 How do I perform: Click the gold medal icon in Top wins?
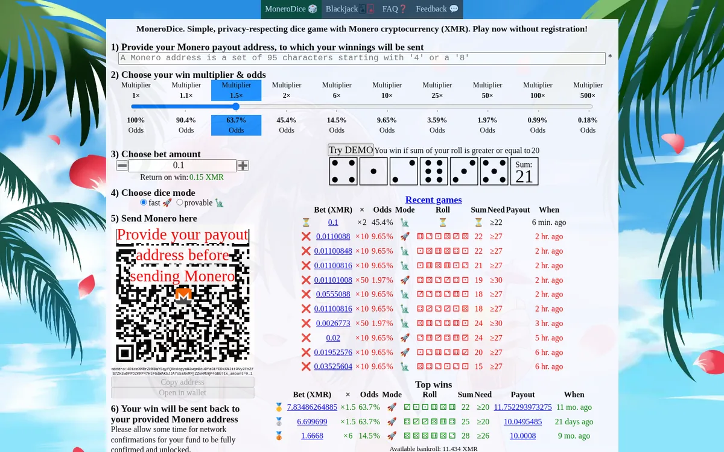(x=279, y=407)
